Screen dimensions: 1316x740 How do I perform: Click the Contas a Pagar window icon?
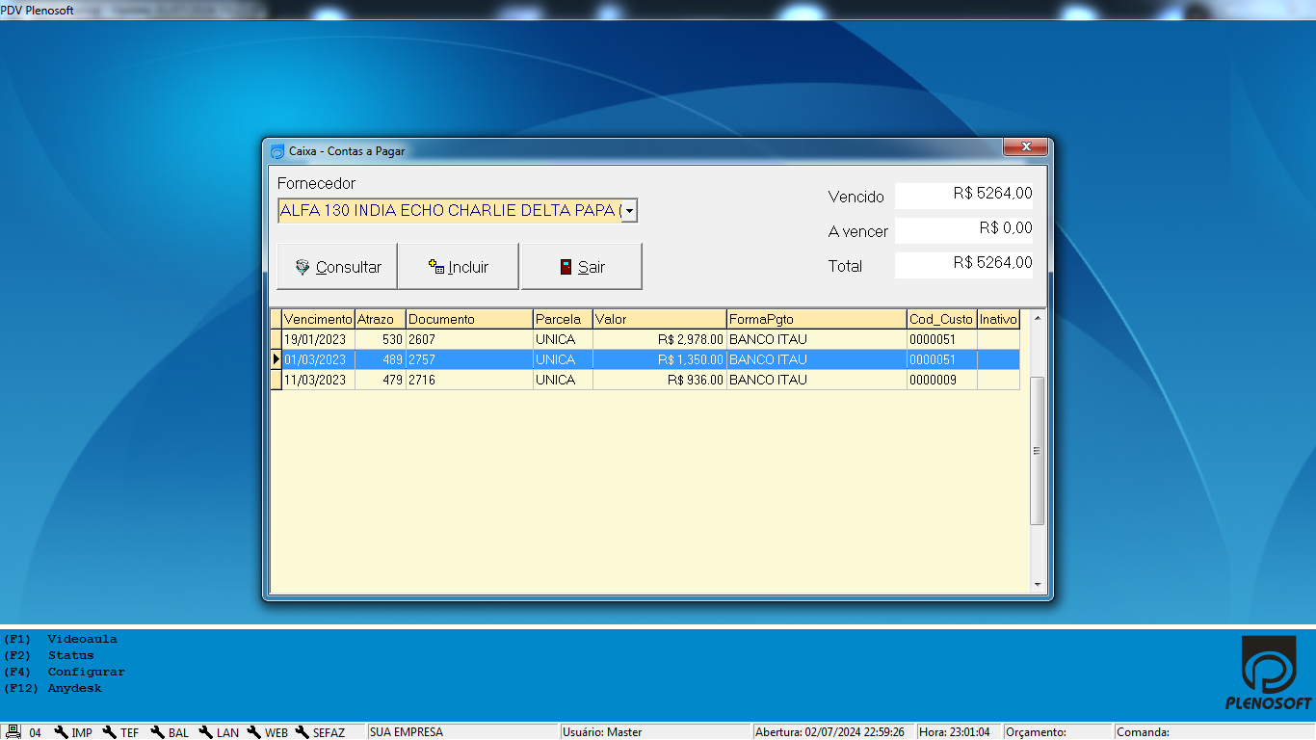pos(277,151)
